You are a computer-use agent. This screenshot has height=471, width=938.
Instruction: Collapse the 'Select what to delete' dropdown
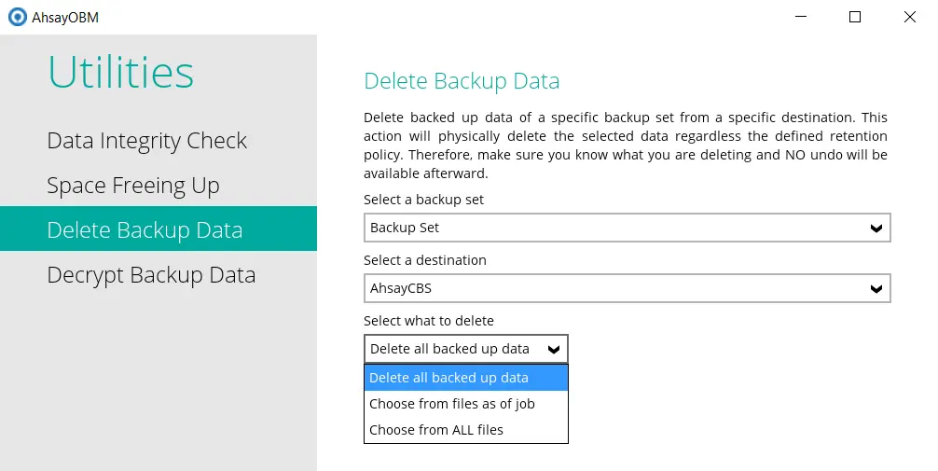(465, 349)
